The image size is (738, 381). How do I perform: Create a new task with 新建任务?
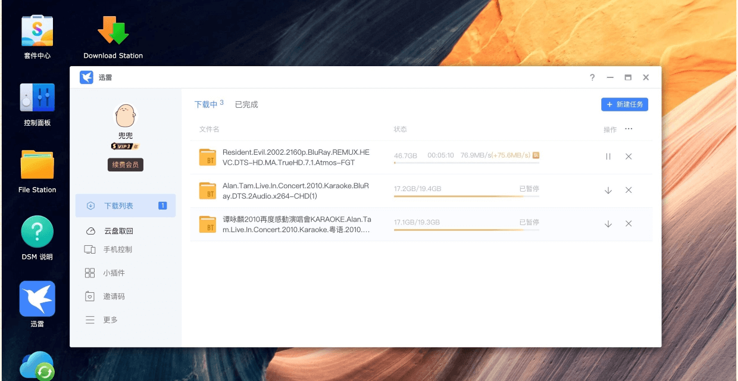(624, 104)
